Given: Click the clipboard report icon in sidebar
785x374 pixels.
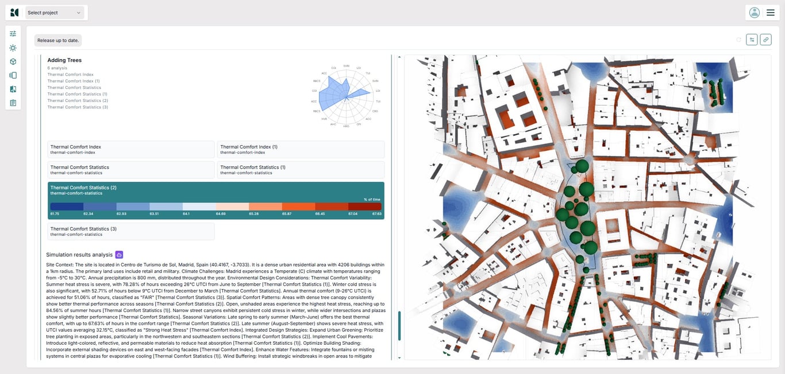Looking at the screenshot, I should click(13, 103).
